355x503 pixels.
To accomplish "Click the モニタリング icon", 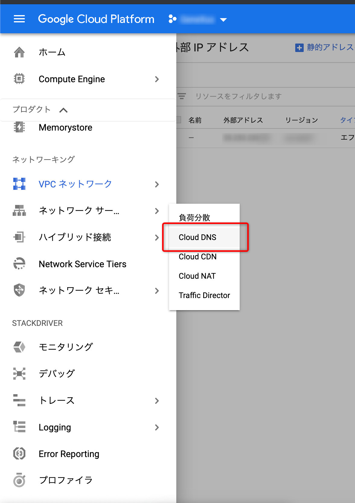I will point(19,347).
